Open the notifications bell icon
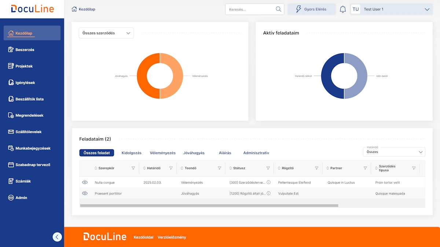440x247 pixels. click(x=343, y=10)
